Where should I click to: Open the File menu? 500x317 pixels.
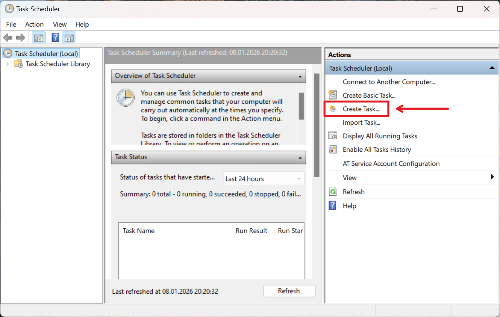[x=11, y=24]
